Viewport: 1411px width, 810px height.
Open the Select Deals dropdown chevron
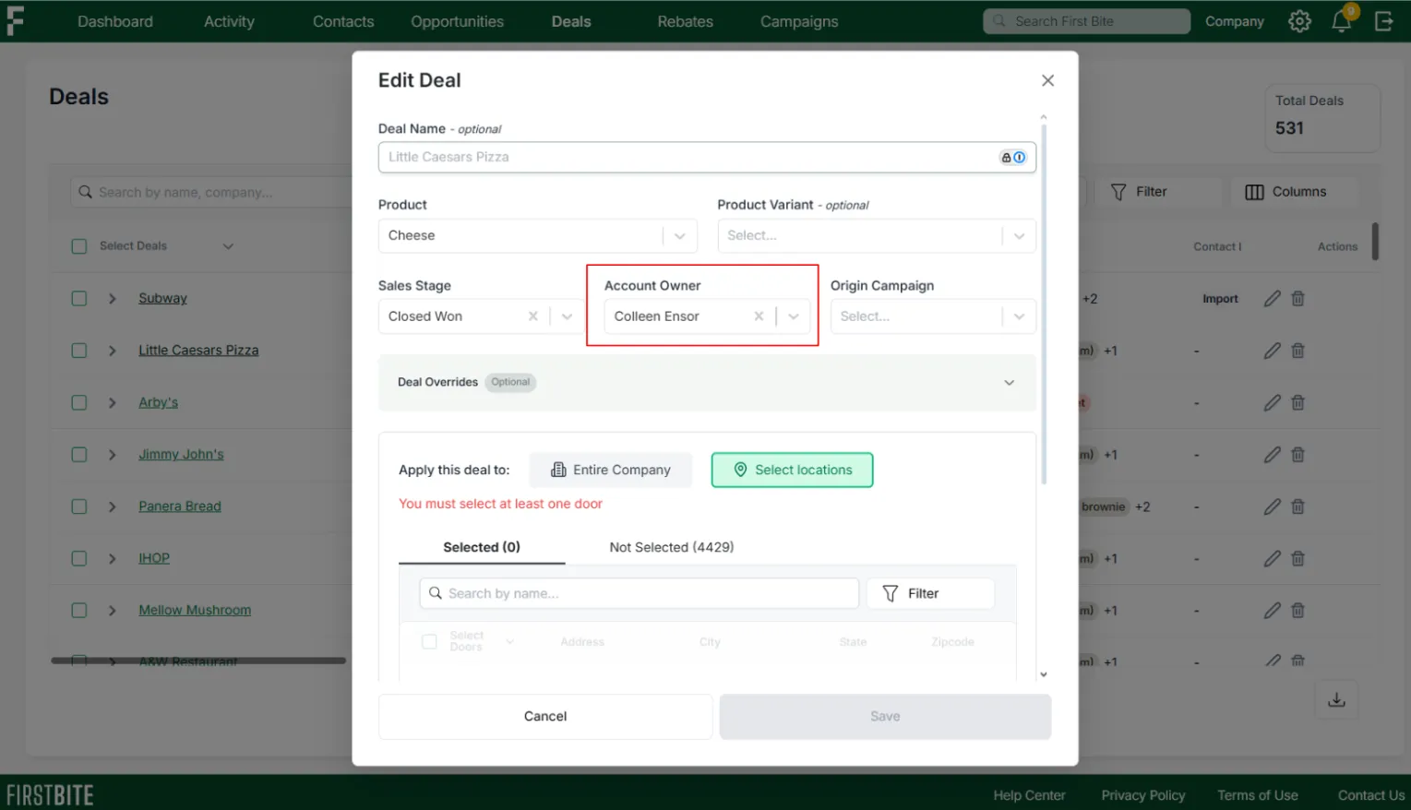[228, 246]
